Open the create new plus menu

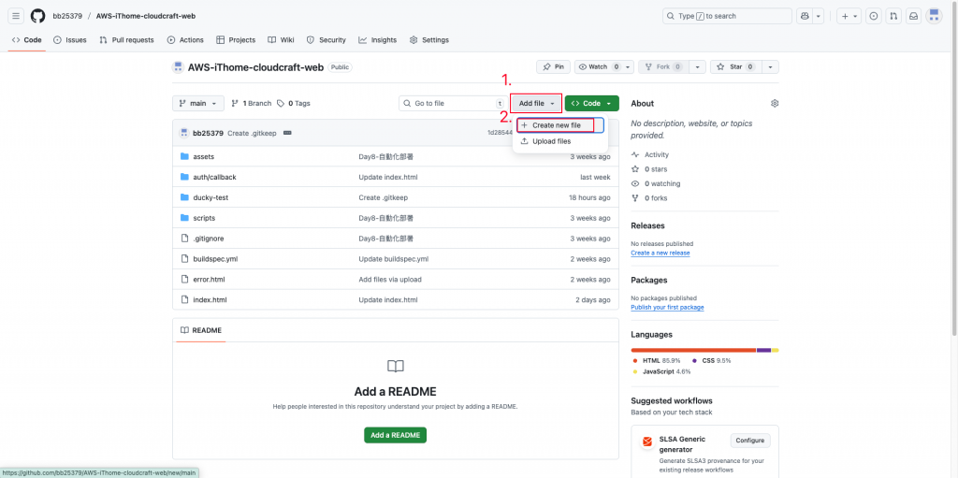pyautogui.click(x=849, y=16)
